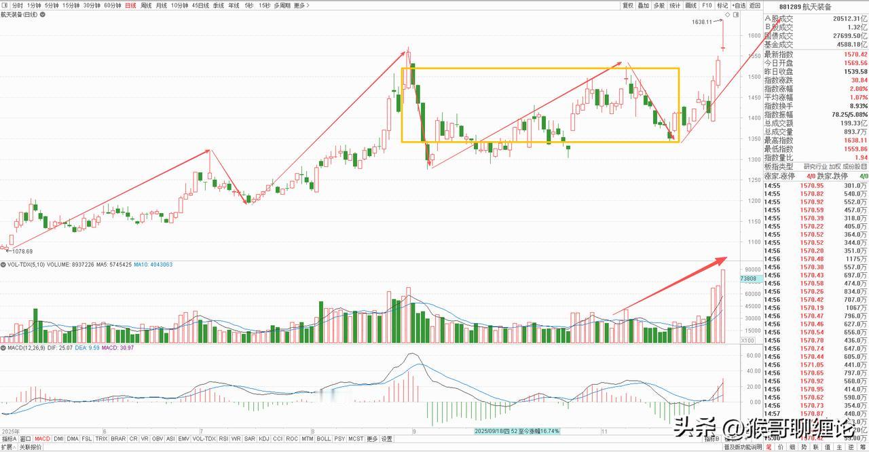Select the 日线 daily period
869x452 pixels.
130,5
